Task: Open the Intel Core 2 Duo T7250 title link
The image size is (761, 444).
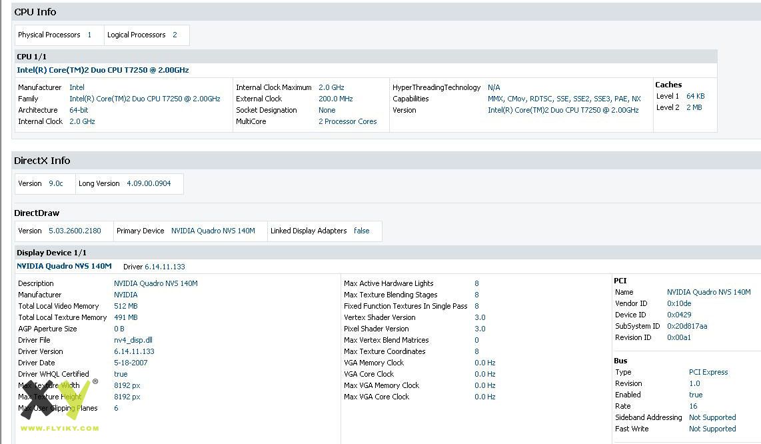Action: click(x=103, y=70)
